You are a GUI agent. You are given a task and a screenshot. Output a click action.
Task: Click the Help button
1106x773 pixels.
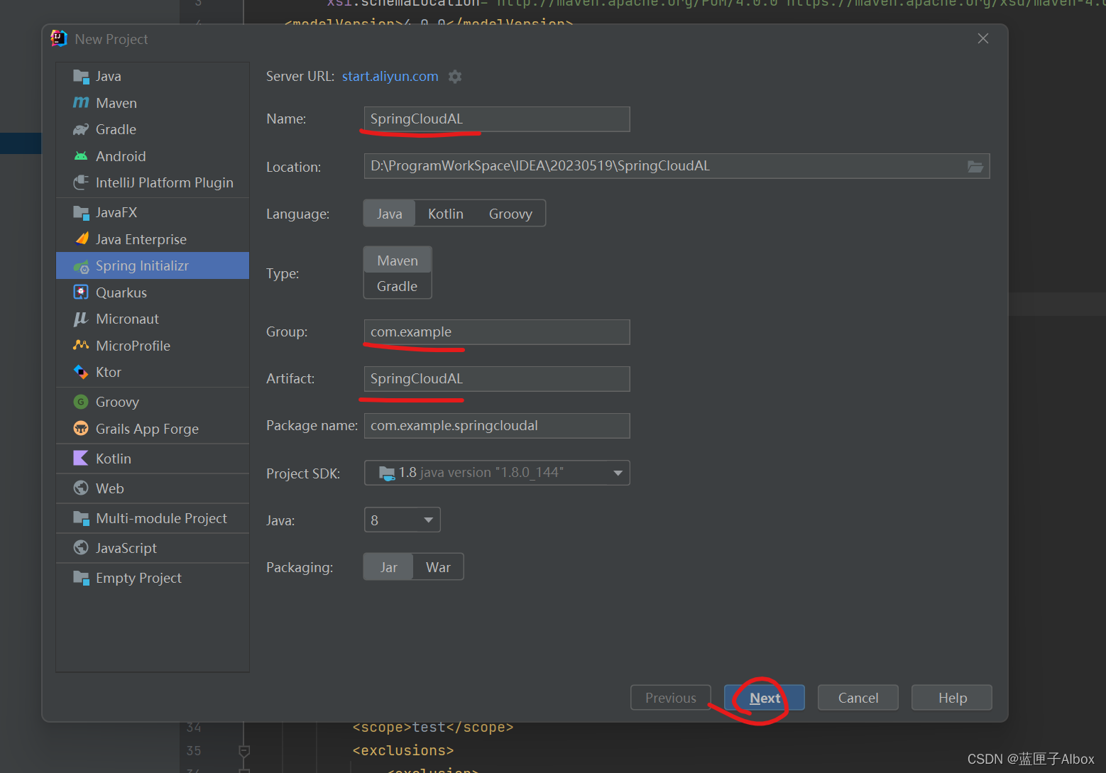(x=952, y=698)
